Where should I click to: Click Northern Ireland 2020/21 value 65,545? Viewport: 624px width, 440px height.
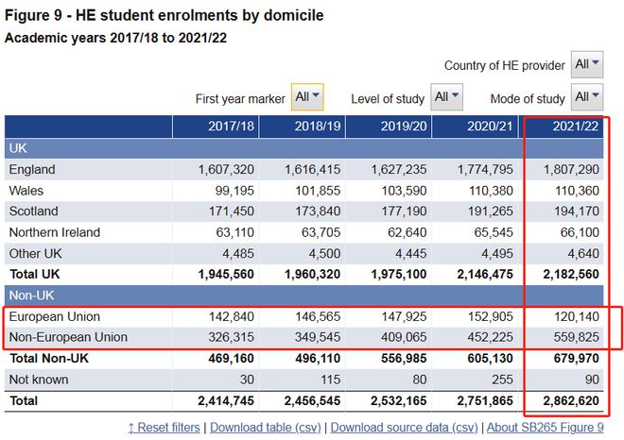click(494, 232)
